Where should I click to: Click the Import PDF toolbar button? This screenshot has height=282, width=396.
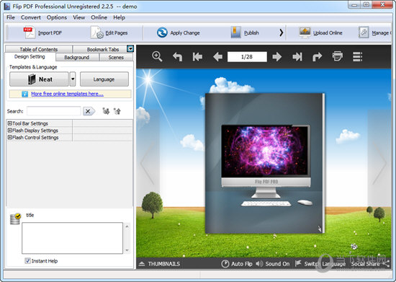[43, 32]
